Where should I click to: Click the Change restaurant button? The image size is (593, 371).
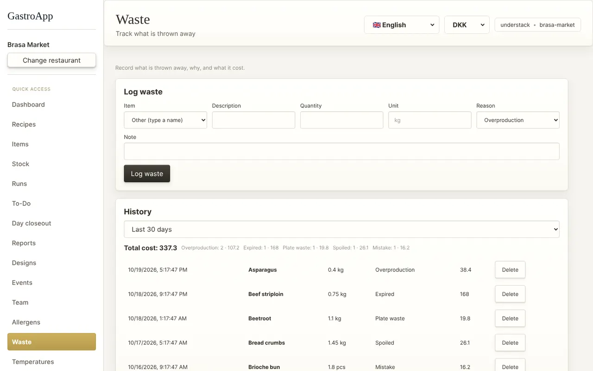pyautogui.click(x=51, y=60)
